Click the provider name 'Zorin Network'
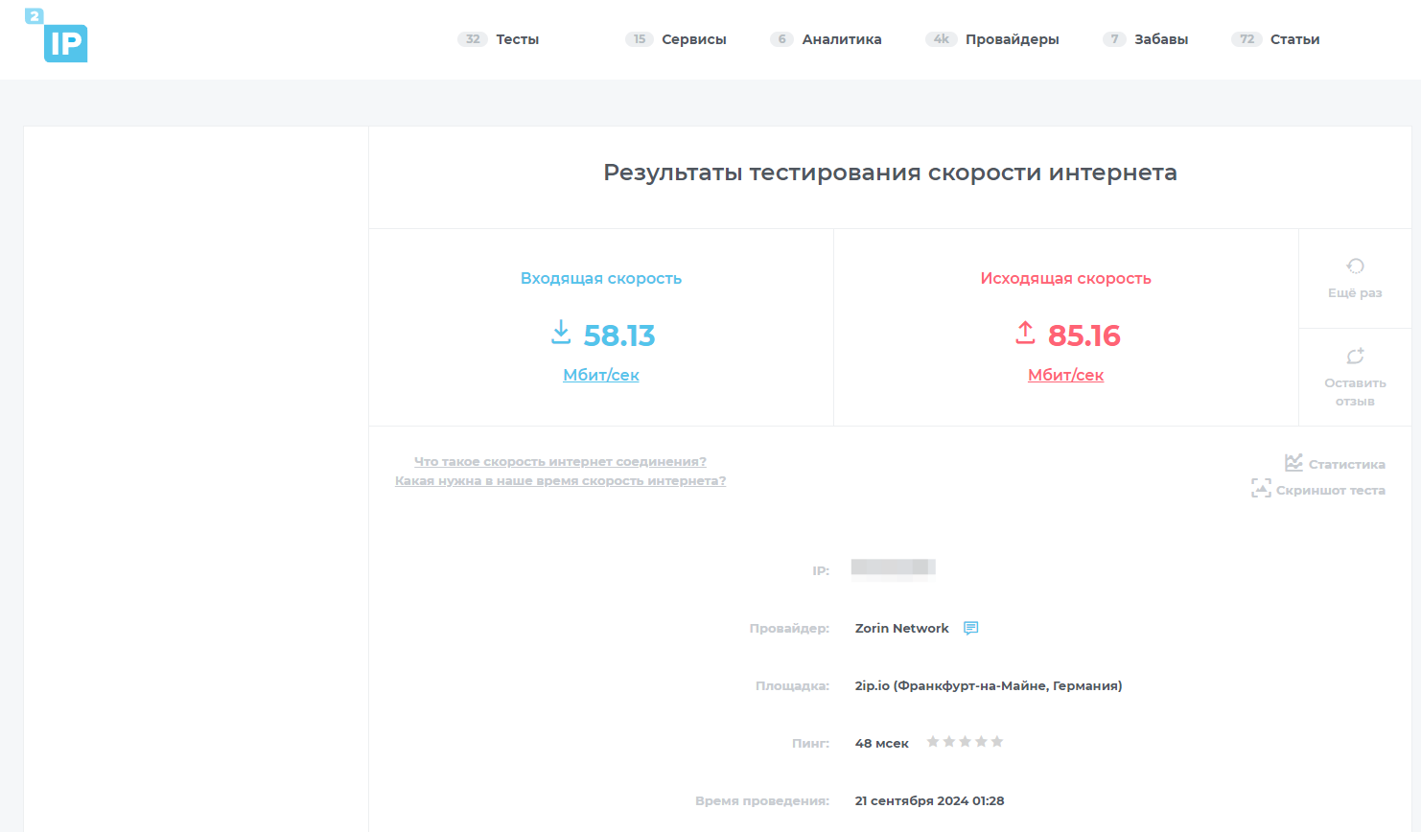Screen dimensions: 1421x832 click(x=902, y=628)
